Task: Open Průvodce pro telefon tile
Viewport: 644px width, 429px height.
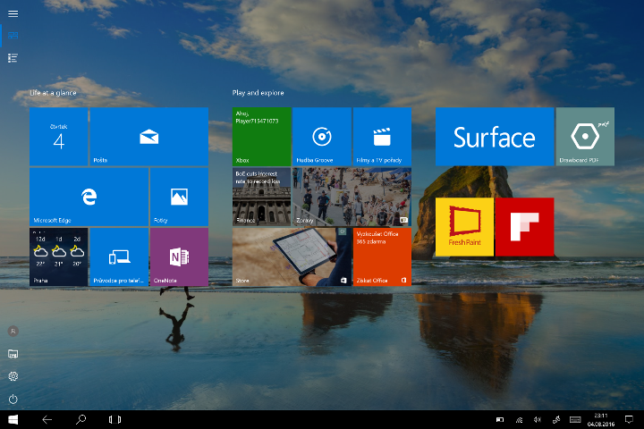Action: (119, 257)
